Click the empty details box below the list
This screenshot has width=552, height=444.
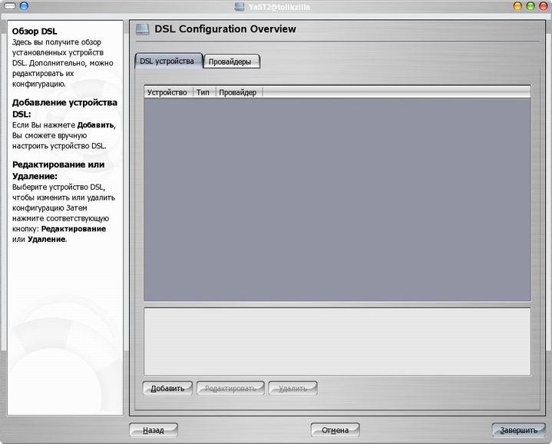coord(337,341)
